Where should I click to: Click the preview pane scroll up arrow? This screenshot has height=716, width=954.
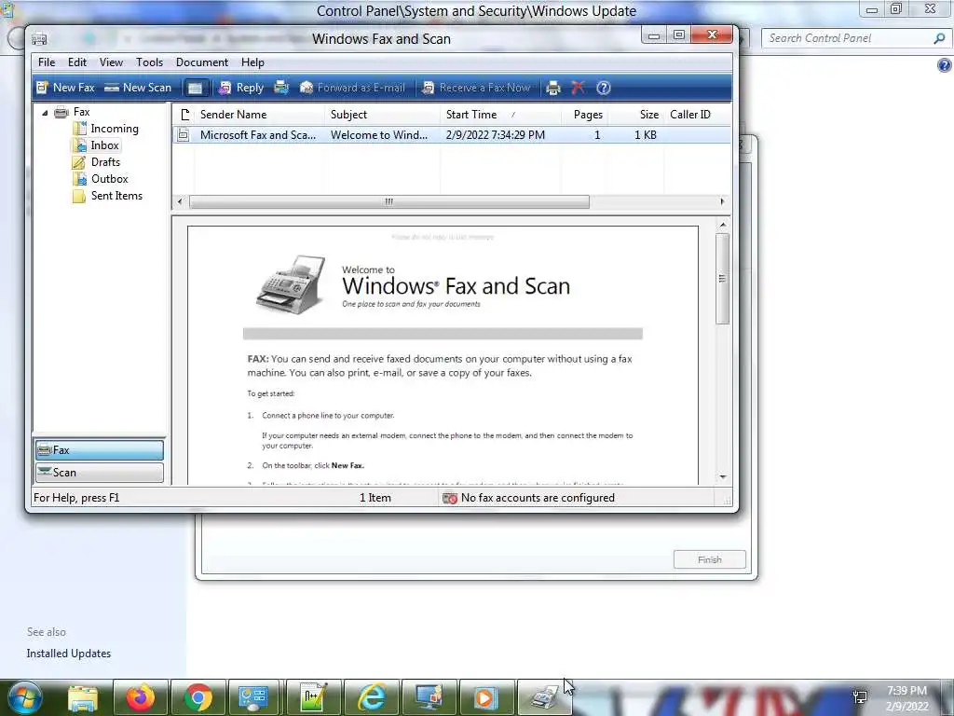[x=723, y=226]
